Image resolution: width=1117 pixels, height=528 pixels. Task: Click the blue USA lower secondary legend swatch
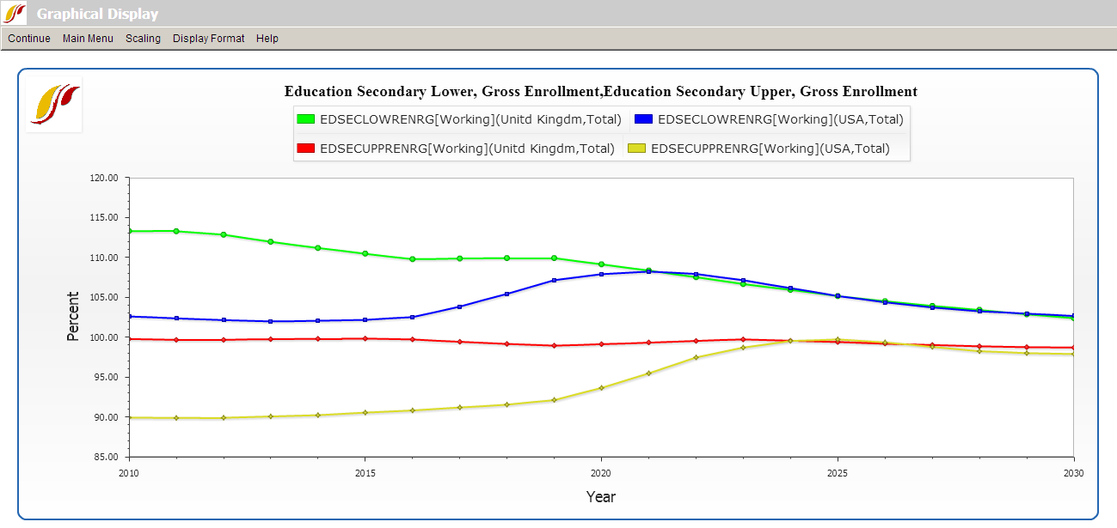pyautogui.click(x=643, y=119)
